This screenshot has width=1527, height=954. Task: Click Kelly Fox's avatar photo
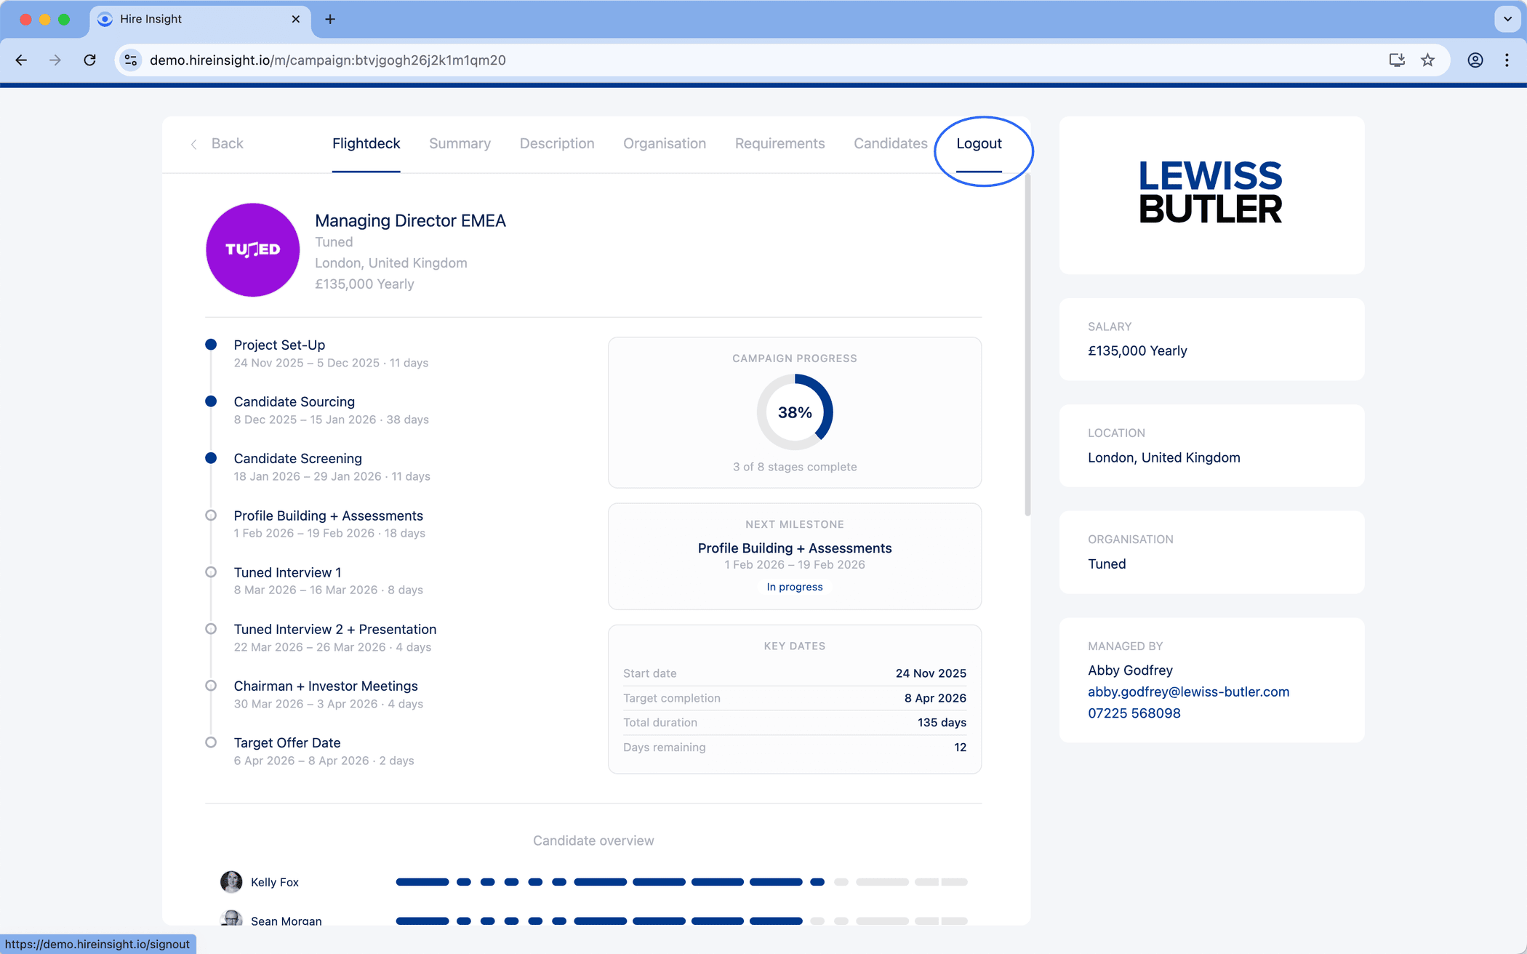point(231,881)
